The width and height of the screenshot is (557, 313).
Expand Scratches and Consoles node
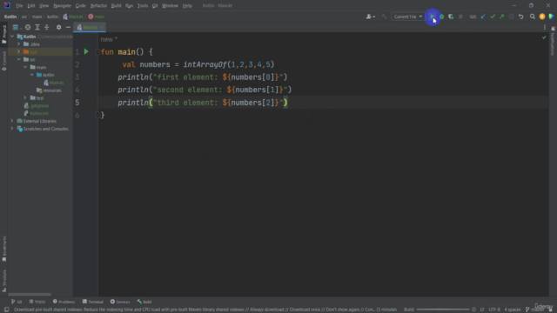pos(12,129)
